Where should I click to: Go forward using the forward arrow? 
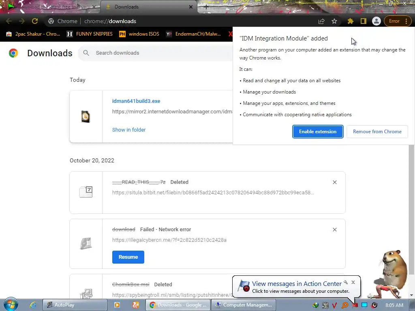tap(22, 21)
